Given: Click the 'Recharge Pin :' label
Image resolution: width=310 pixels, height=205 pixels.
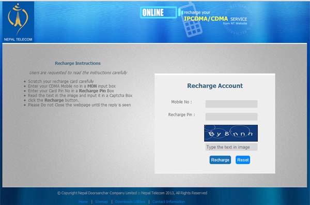Looking at the screenshot, I should point(181,115).
